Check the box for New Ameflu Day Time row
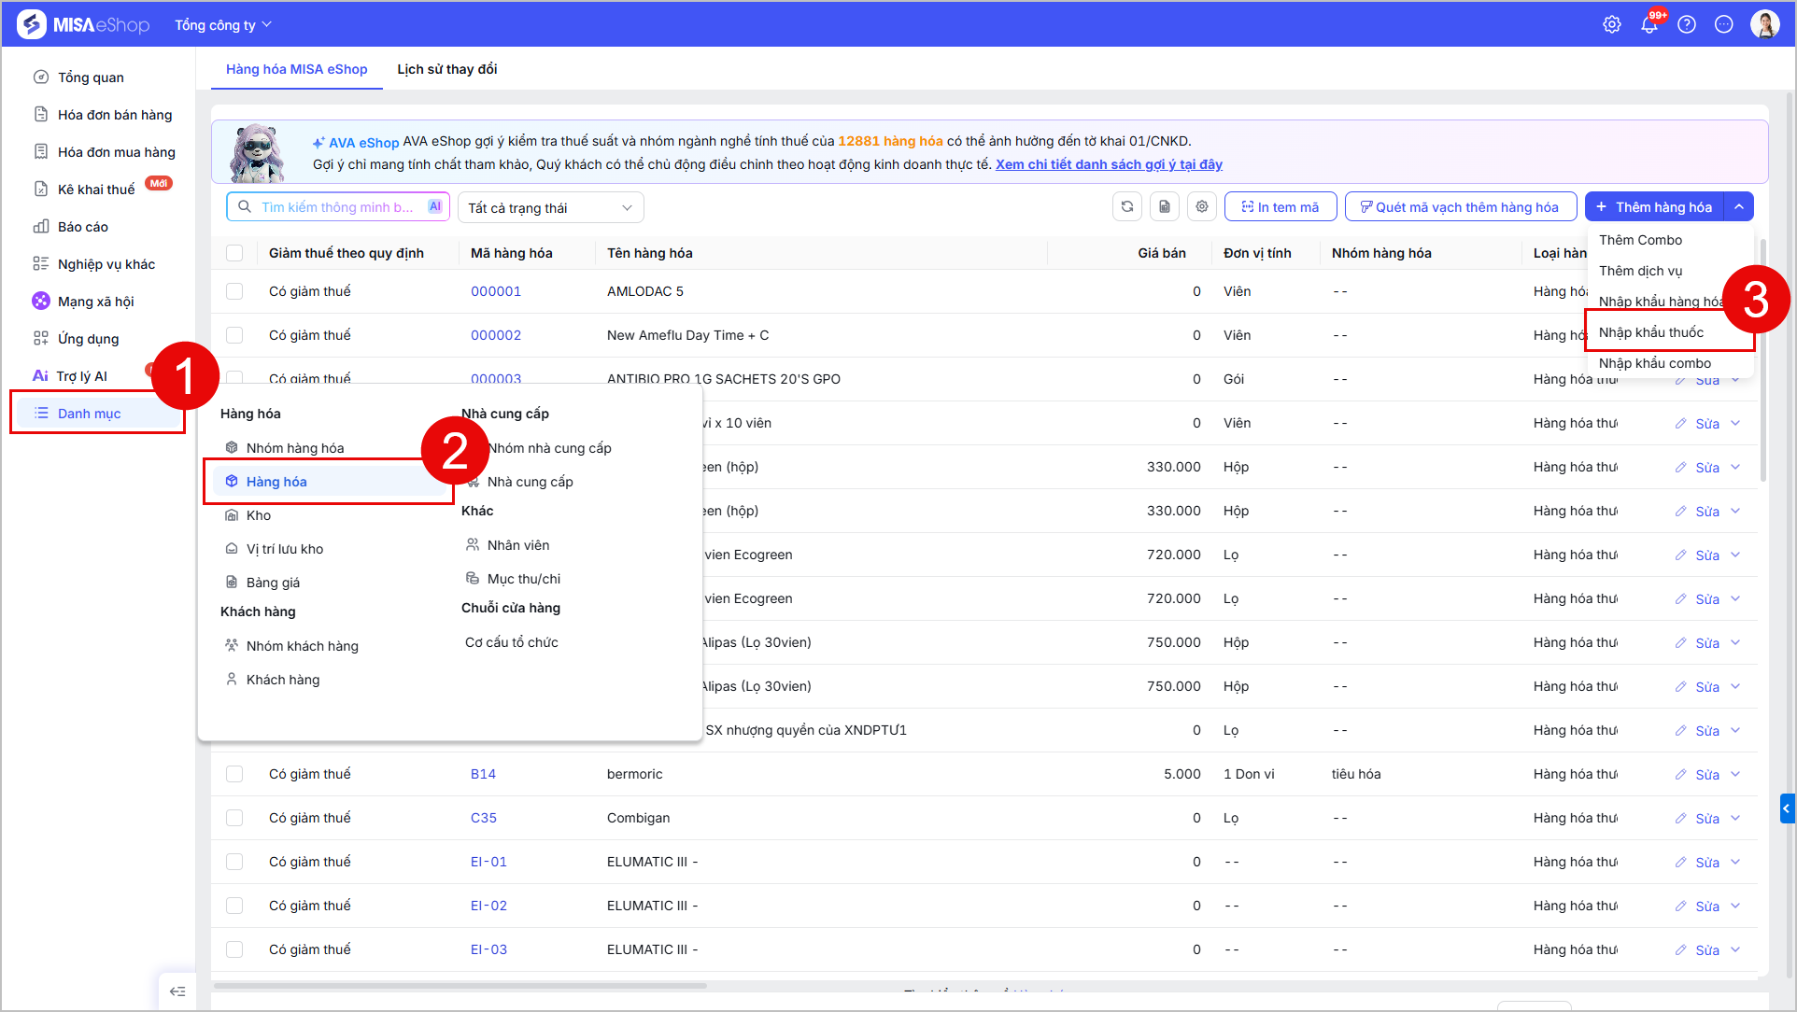 tap(234, 335)
